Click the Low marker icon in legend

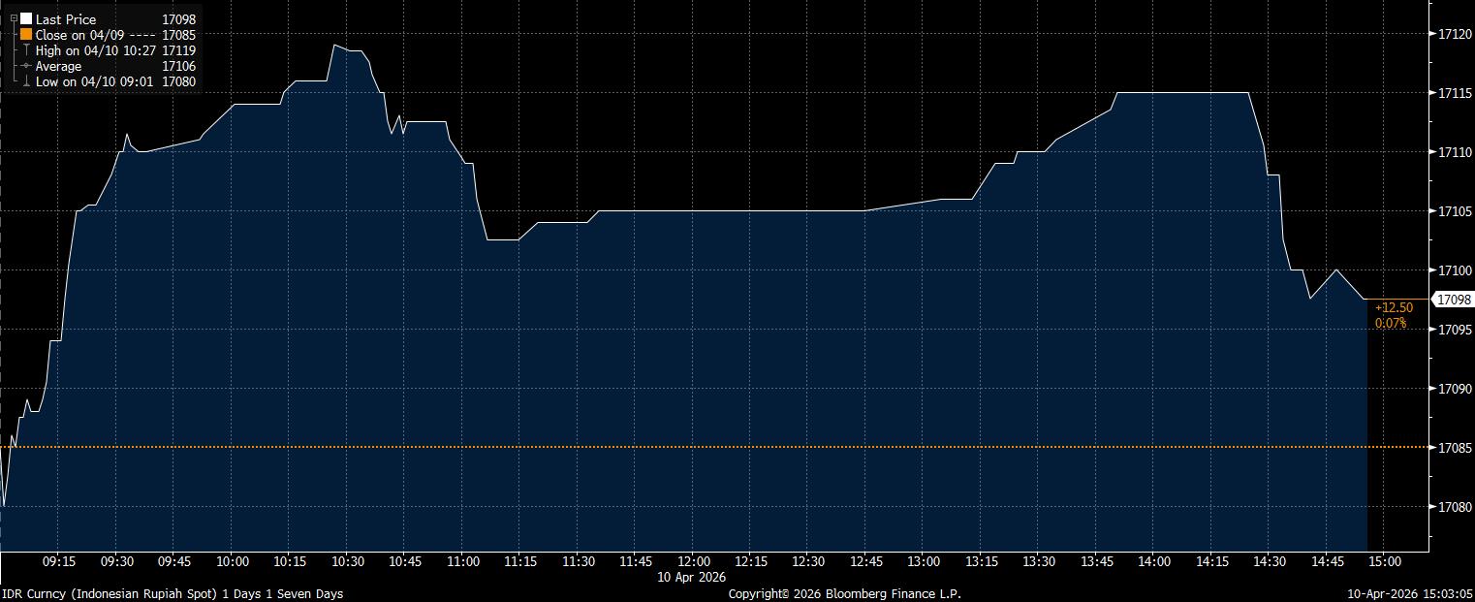[26, 82]
